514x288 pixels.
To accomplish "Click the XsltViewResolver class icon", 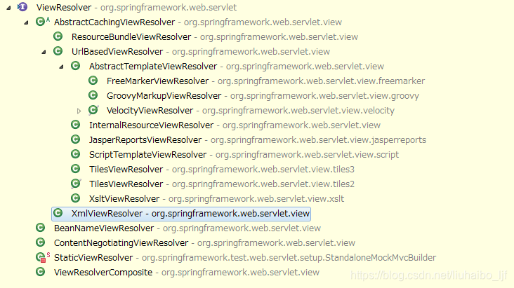I will point(75,198).
